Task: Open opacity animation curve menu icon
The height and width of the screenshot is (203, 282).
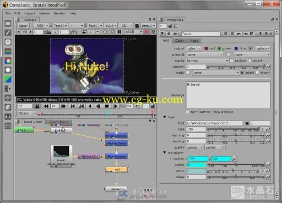Action: pos(268,67)
